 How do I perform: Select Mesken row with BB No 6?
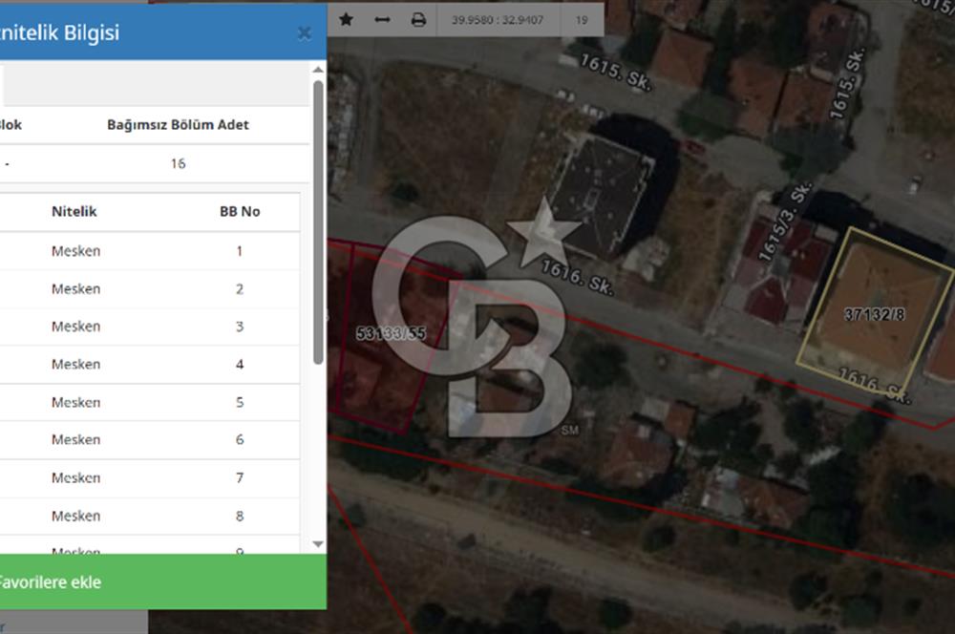point(150,440)
